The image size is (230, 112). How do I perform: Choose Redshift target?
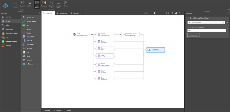tap(31, 41)
